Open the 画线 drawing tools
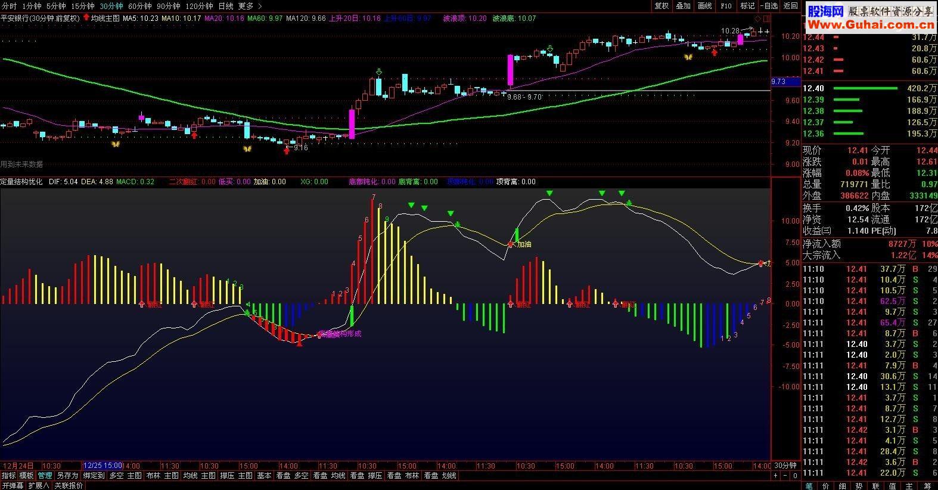The width and height of the screenshot is (938, 490). (x=704, y=6)
